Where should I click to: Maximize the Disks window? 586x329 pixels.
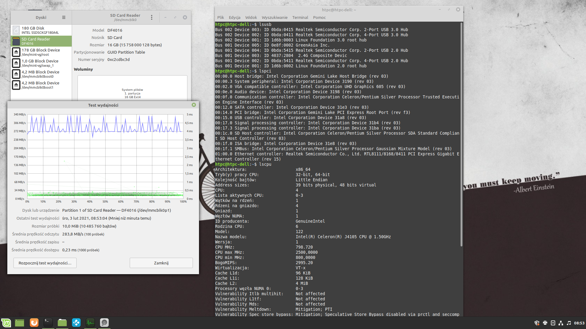pos(175,17)
